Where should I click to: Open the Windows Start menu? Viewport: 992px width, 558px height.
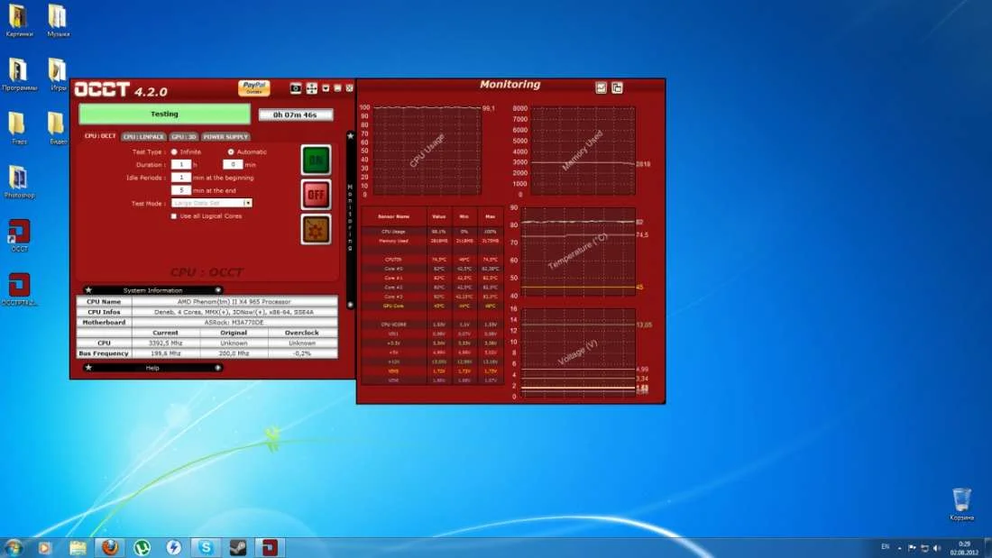point(14,547)
